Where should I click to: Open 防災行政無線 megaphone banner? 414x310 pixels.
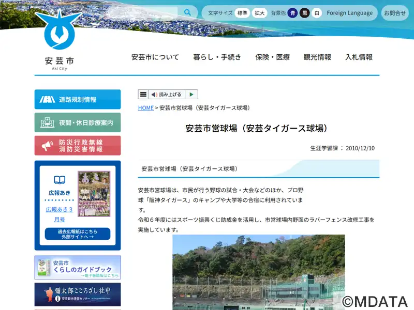(x=78, y=146)
